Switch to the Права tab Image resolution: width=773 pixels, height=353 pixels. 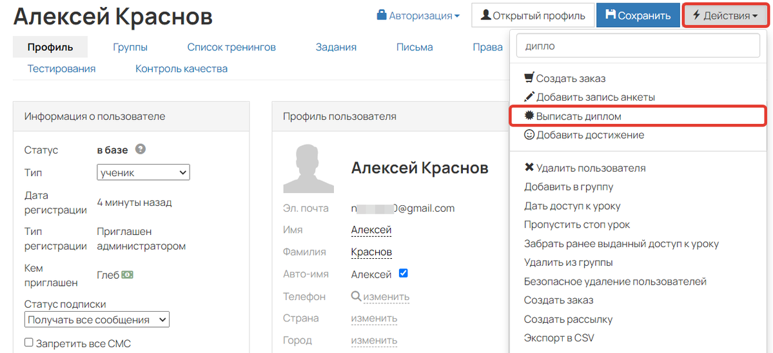(487, 47)
